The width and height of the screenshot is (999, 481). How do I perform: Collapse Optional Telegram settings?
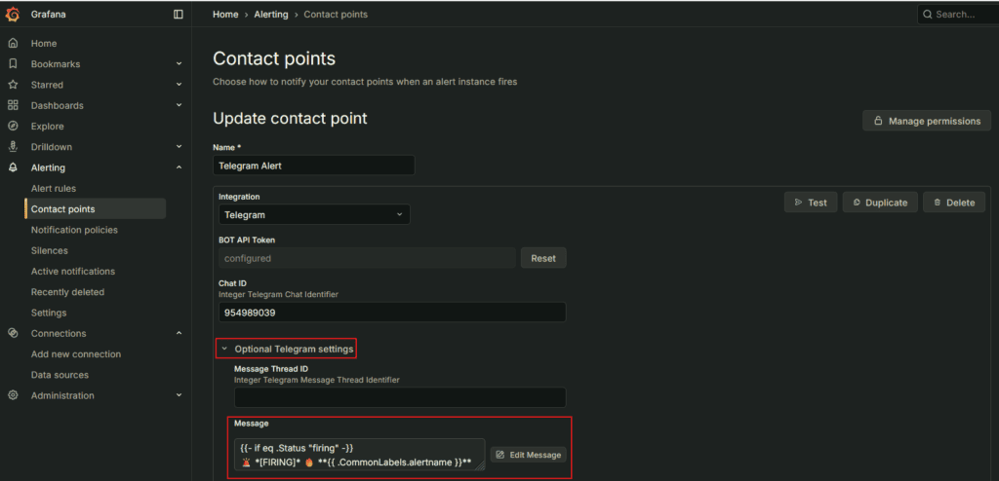pos(286,349)
